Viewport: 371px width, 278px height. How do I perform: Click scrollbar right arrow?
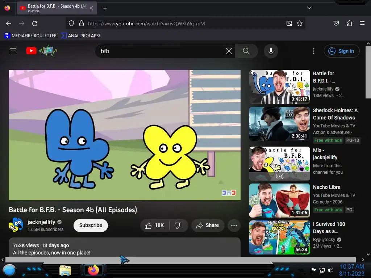(x=363, y=260)
